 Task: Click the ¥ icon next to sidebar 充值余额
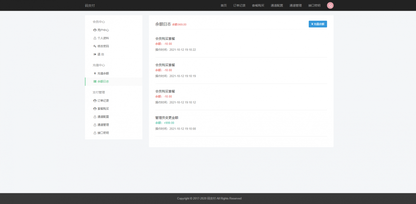(x=94, y=73)
